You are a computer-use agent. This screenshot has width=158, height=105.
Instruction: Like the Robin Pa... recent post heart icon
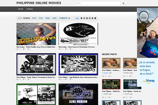pyautogui.click(x=109, y=97)
